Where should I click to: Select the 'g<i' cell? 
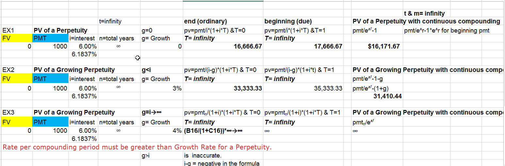point(162,70)
